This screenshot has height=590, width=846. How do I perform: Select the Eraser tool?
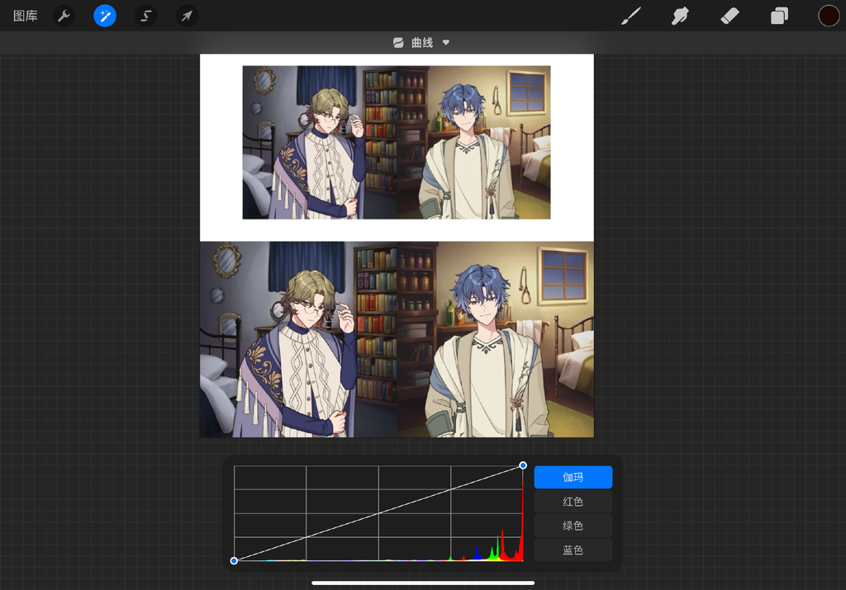pos(730,16)
